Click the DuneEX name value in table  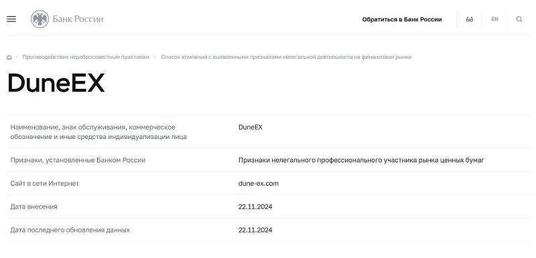click(251, 127)
